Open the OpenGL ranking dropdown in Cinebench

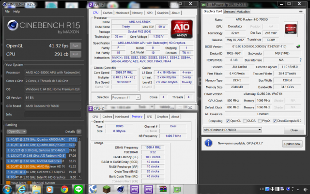pos(16,132)
